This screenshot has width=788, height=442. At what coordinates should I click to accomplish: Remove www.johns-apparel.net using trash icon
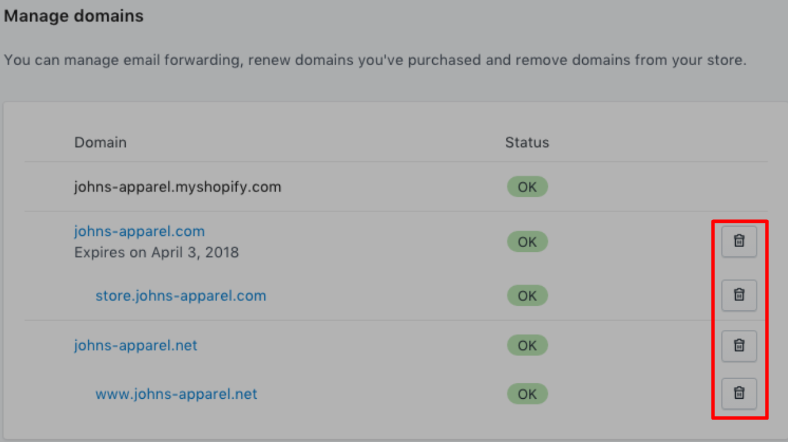coord(739,393)
